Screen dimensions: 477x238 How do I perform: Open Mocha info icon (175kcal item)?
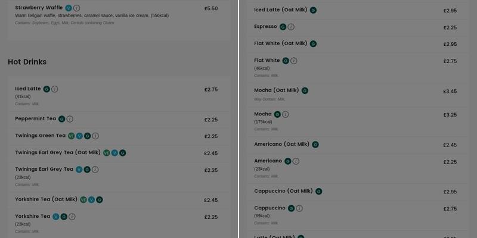click(x=286, y=114)
